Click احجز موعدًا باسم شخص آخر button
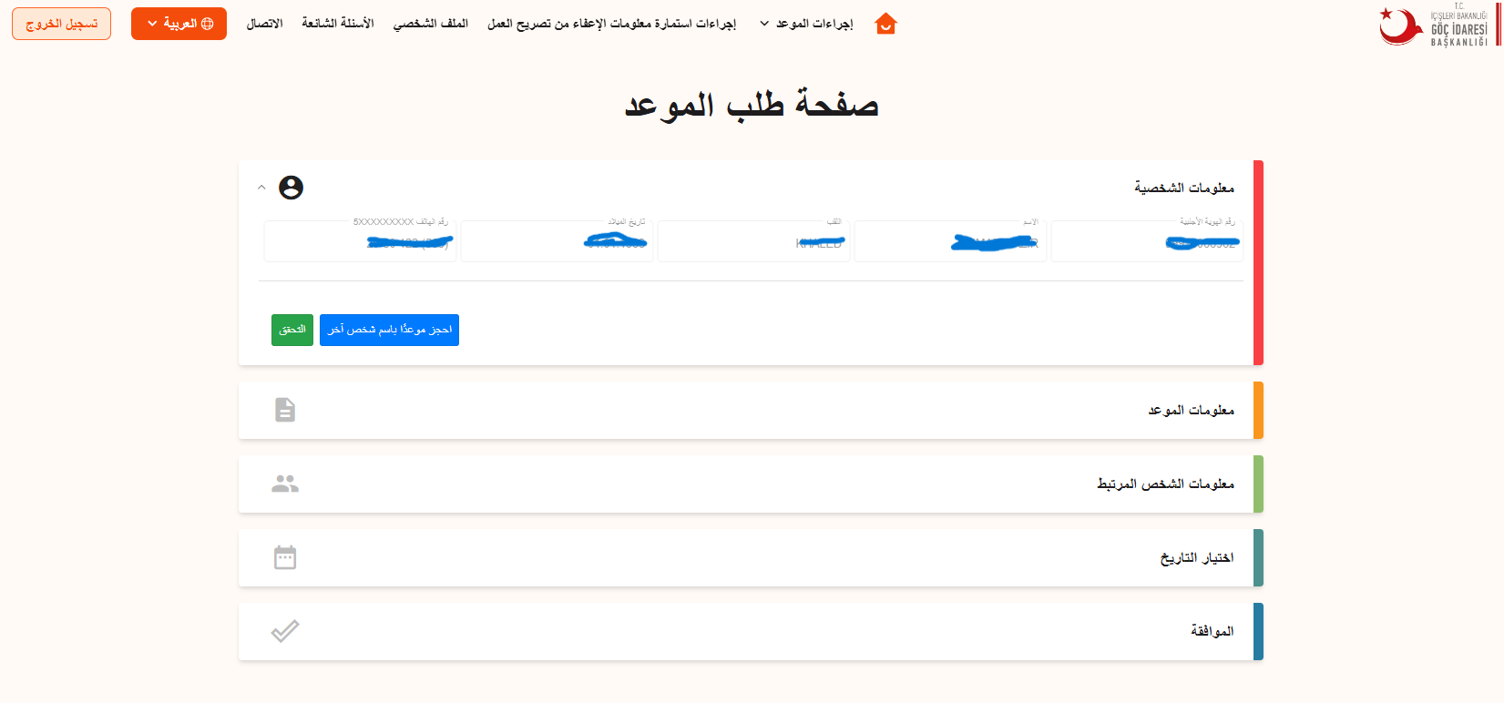1504x703 pixels. click(x=389, y=330)
